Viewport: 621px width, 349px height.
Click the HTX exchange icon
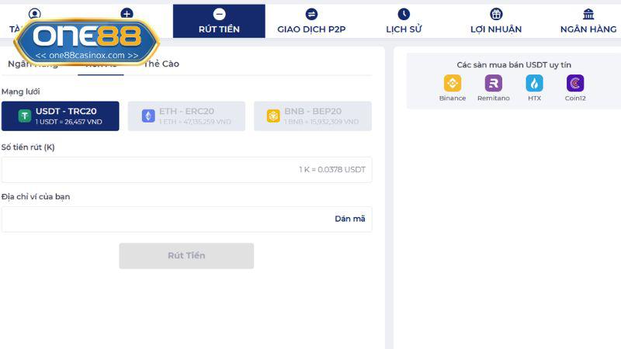click(534, 84)
